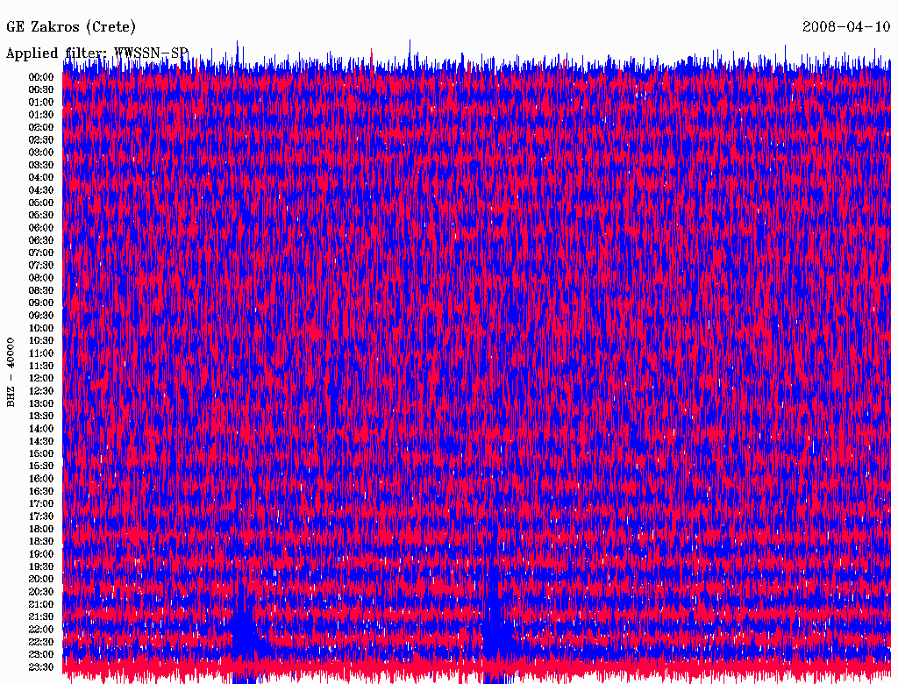Select the 22:30 time label
The image size is (898, 684).
tap(41, 642)
